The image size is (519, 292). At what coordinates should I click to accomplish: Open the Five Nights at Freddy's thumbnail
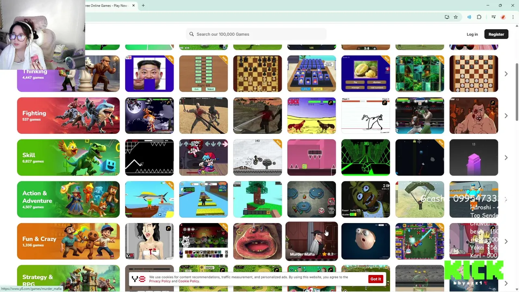click(x=365, y=199)
